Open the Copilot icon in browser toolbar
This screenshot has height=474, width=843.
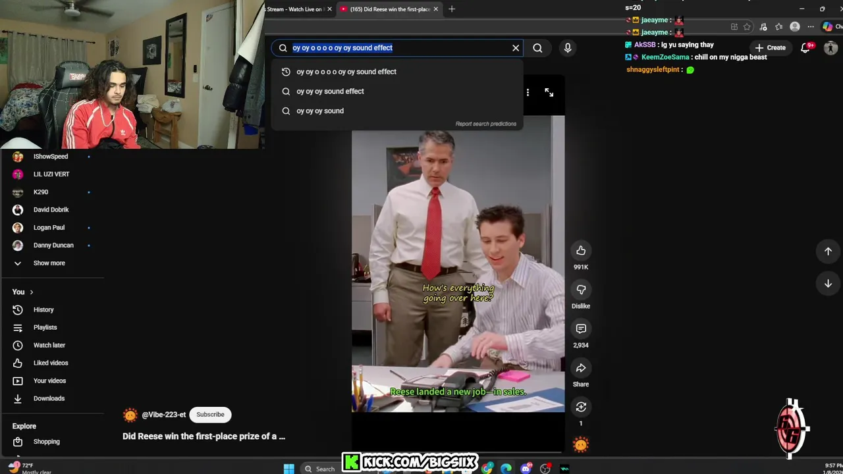pos(828,27)
